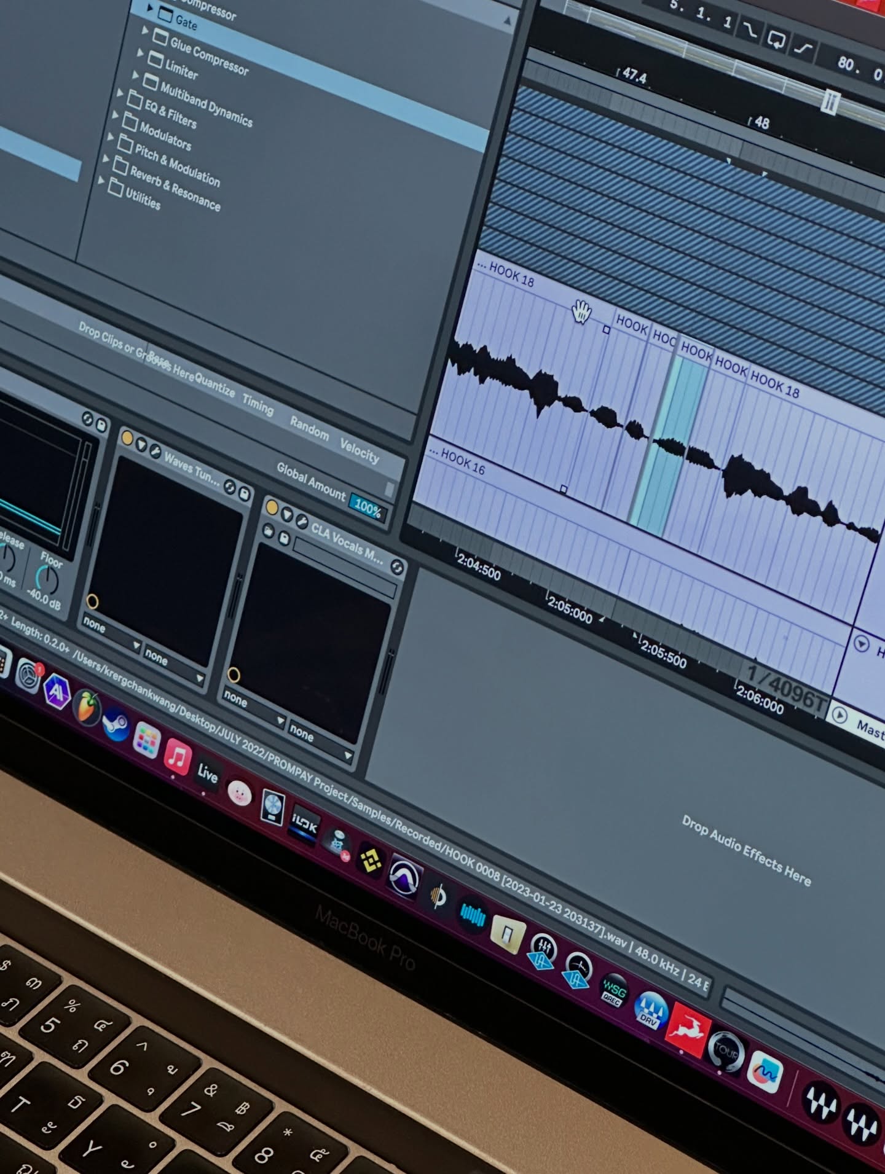Screen dimensions: 885x1174
Task: Click the Waves Tune save preset icon
Action: (x=244, y=493)
